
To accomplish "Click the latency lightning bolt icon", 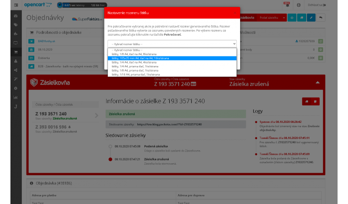I will [60, 5].
